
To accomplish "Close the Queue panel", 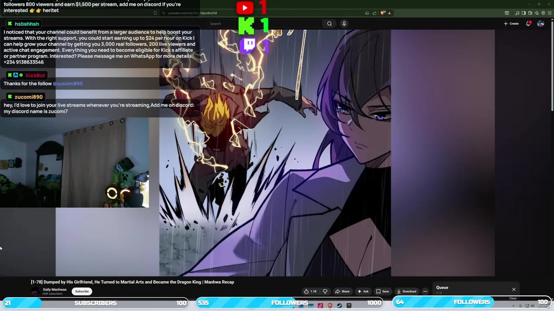I will [514, 289].
